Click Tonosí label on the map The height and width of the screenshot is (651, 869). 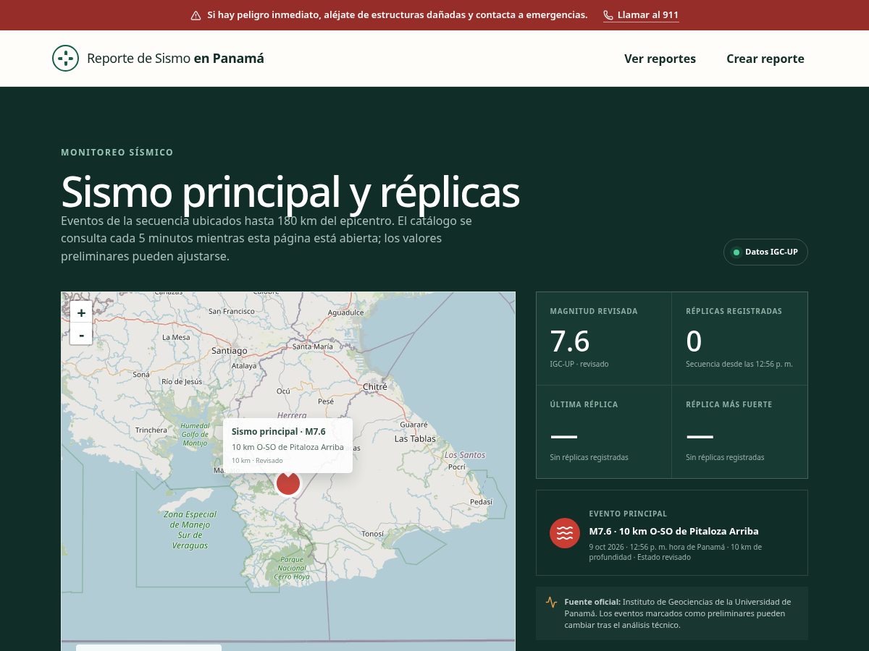tap(373, 534)
